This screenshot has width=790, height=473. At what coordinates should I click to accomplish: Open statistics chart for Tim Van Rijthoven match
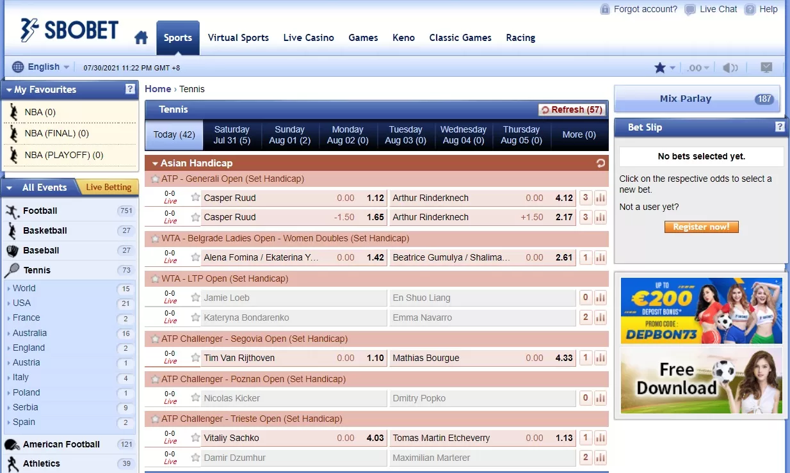point(601,358)
